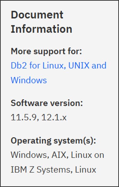Click the Linux on text after AIX
This screenshot has width=119, height=187.
(x=87, y=155)
